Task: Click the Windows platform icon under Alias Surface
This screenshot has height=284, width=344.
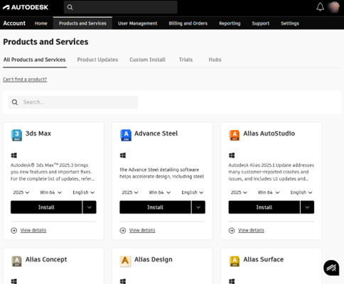Action: 232,281
